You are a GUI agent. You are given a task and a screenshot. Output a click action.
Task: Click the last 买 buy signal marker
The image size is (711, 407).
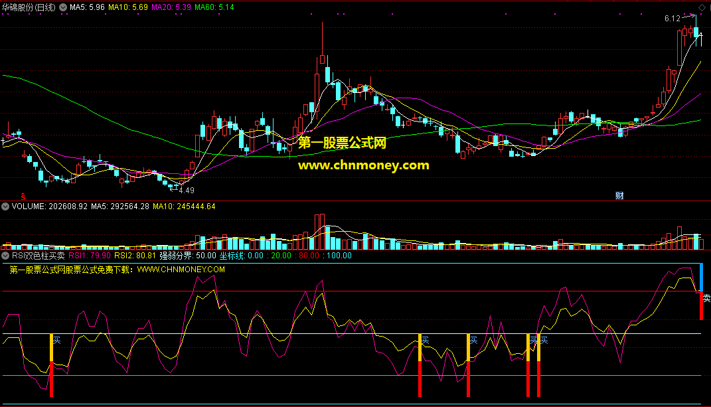[x=544, y=341]
